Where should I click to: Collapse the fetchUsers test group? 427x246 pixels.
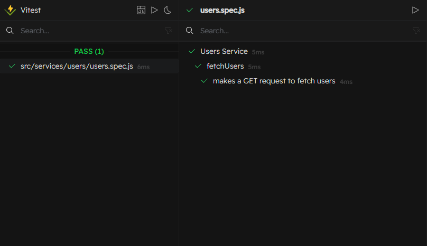tap(225, 66)
